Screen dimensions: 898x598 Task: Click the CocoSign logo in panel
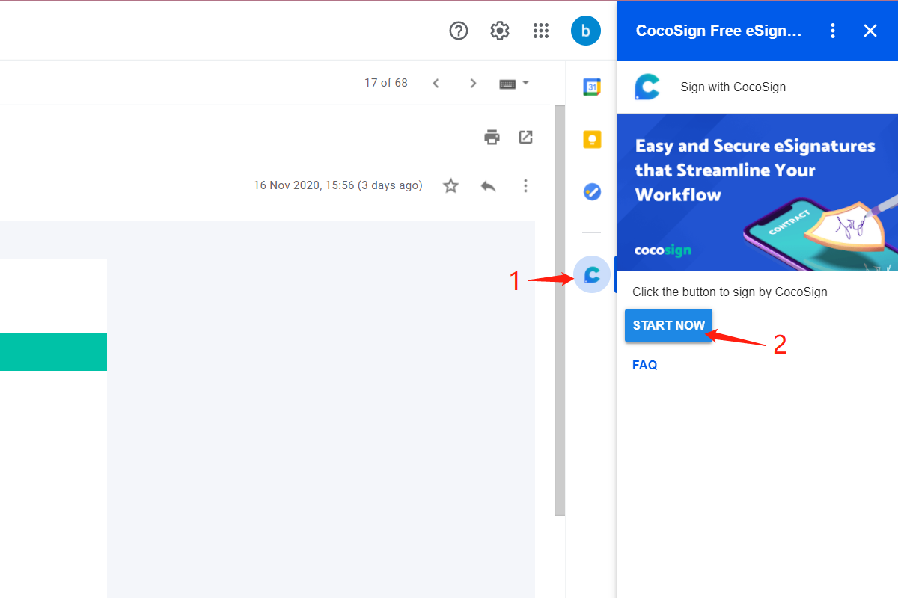647,87
